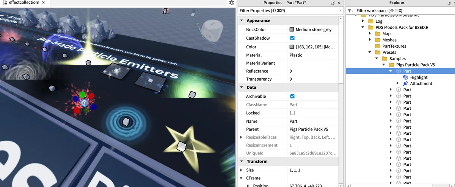Undock the Properties panel with float icon
This screenshot has height=187, width=455.
point(333,3)
